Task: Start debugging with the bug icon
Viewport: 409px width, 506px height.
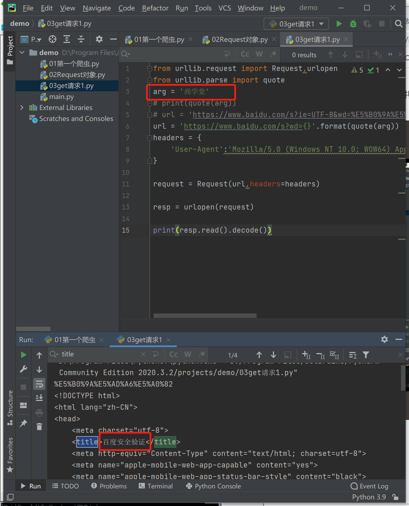Action: [x=353, y=24]
